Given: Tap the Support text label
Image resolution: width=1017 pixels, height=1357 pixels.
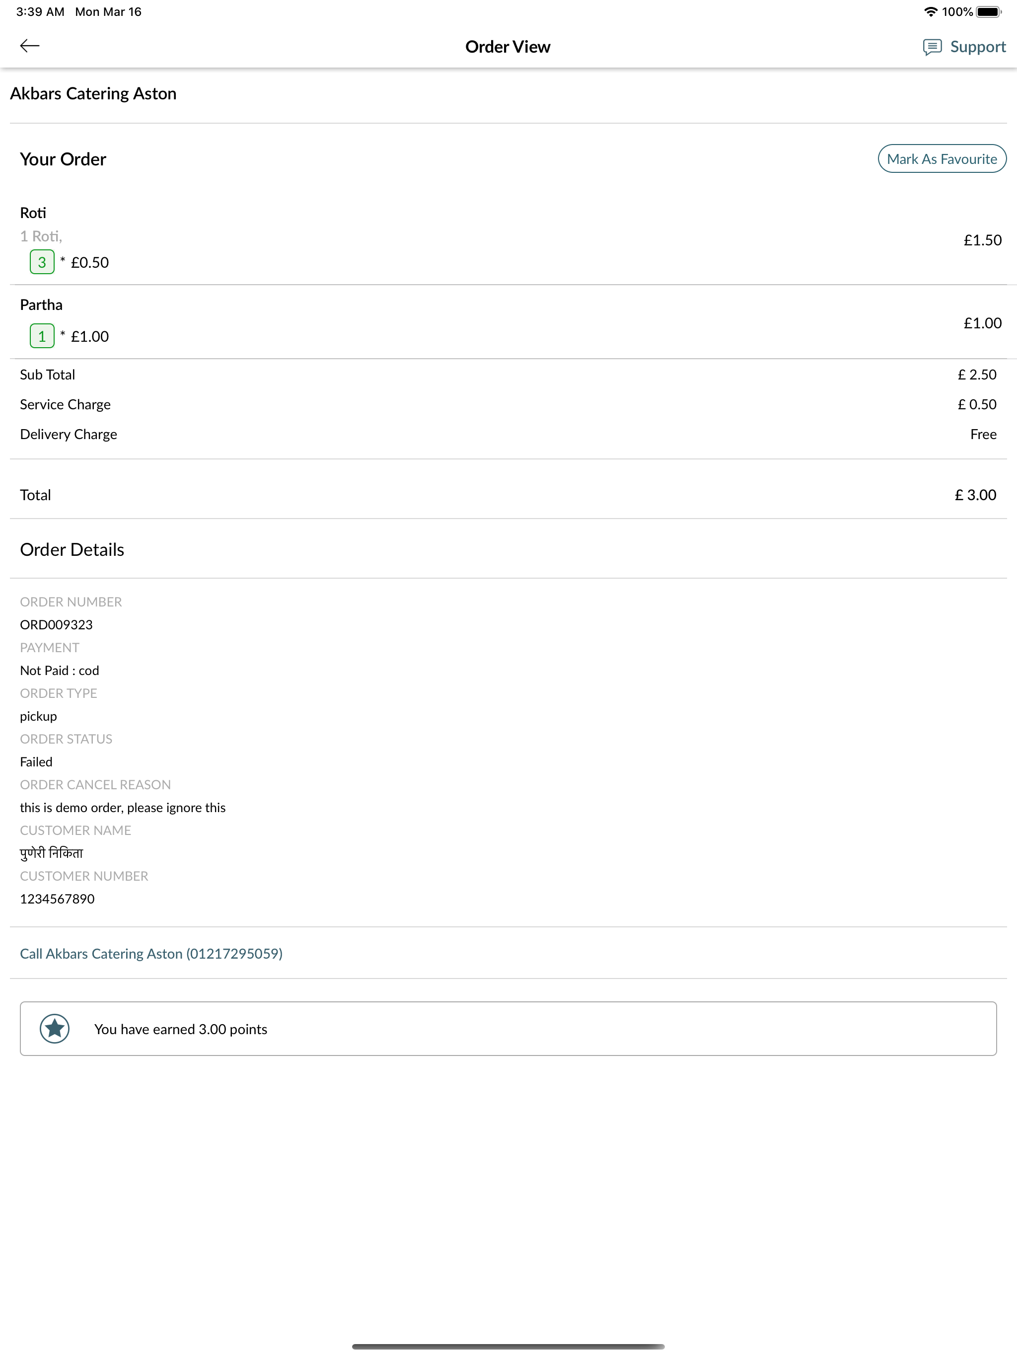Looking at the screenshot, I should click(978, 47).
